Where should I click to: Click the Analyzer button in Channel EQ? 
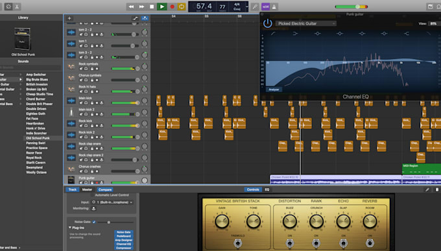(x=274, y=90)
